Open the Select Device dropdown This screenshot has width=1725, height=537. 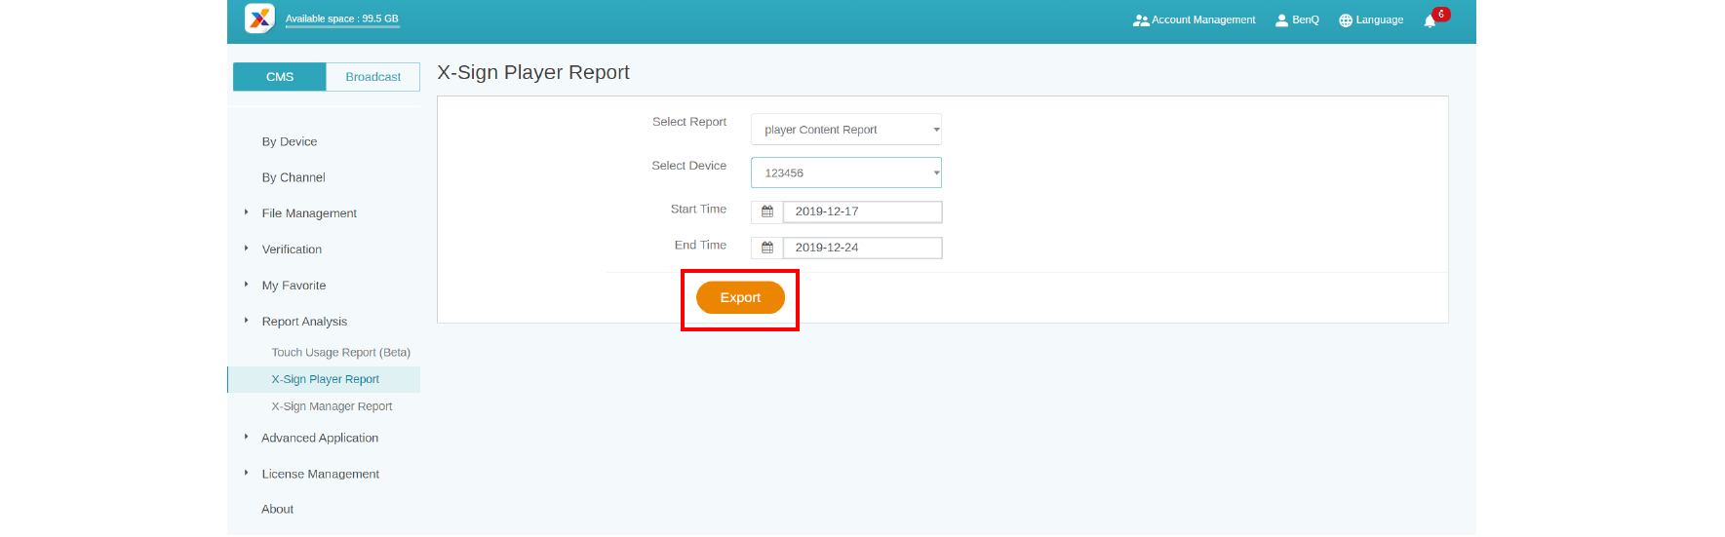(x=845, y=173)
